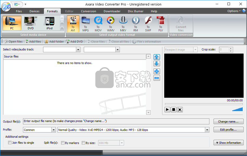
Task: Enable Join files to single checkbox
Action: tap(10, 143)
